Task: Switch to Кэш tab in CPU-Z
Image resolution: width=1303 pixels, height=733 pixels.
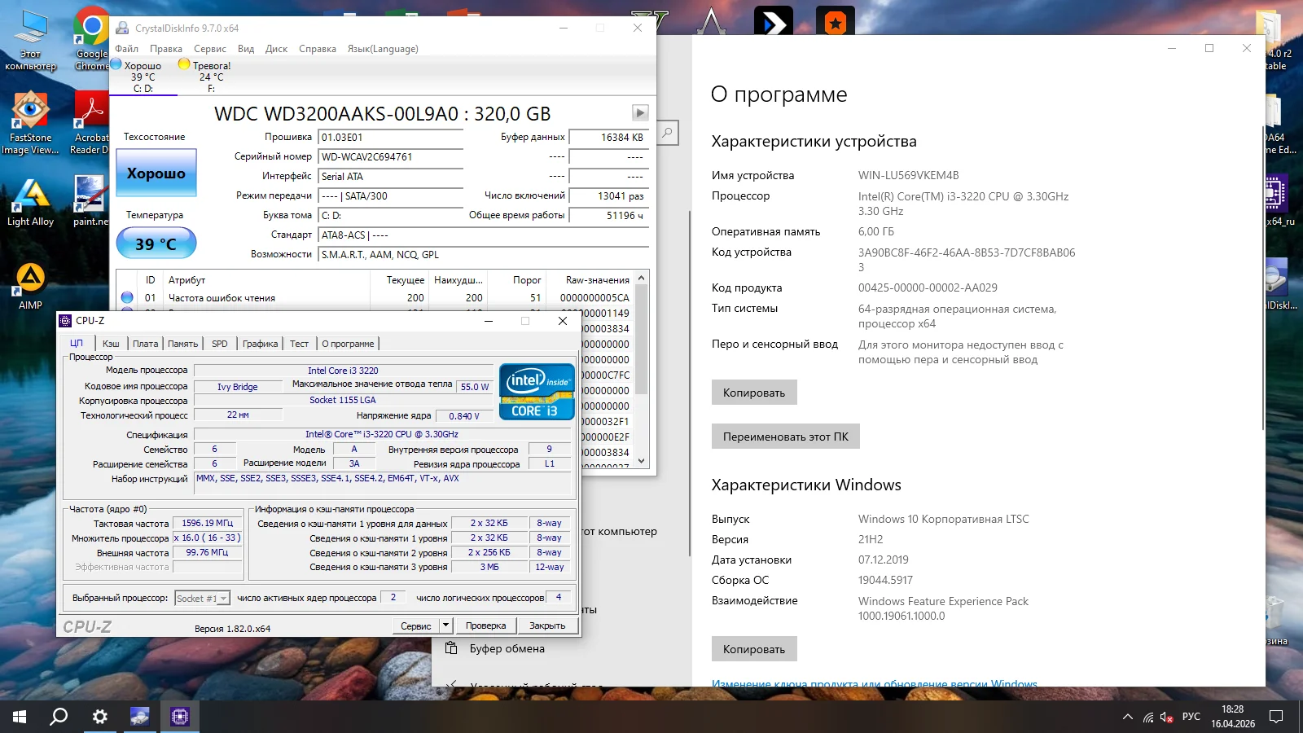Action: 111,344
